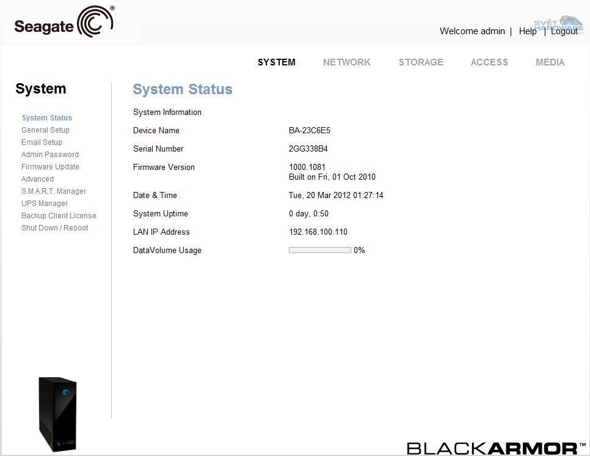Screen dimensions: 590x456
Task: Click the Svět Hardware watermark logo
Action: (558, 25)
